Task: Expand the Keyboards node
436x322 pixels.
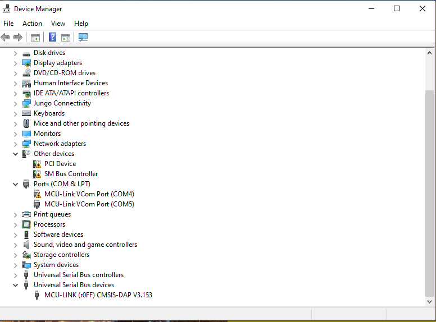Action: pyautogui.click(x=16, y=114)
